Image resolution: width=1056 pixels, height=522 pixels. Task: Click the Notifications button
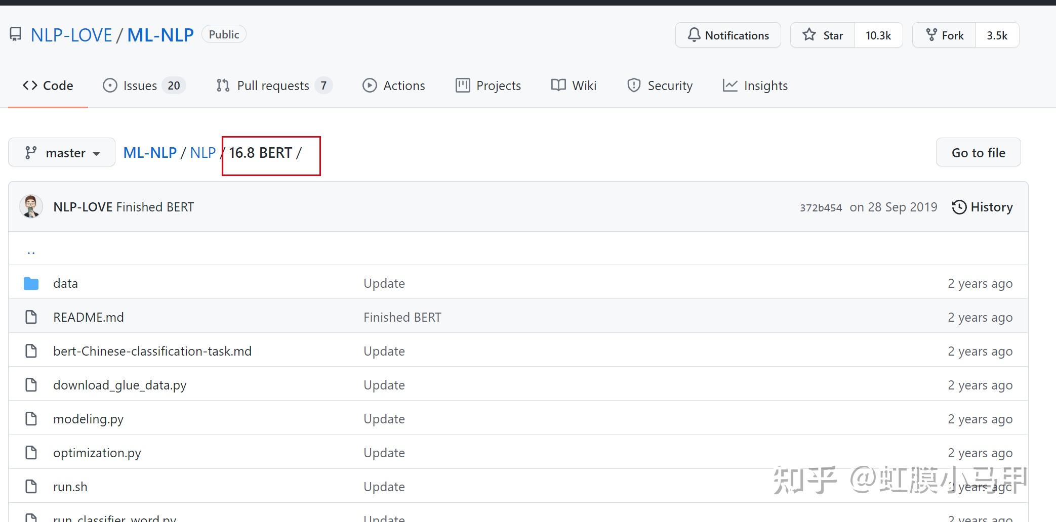(728, 35)
